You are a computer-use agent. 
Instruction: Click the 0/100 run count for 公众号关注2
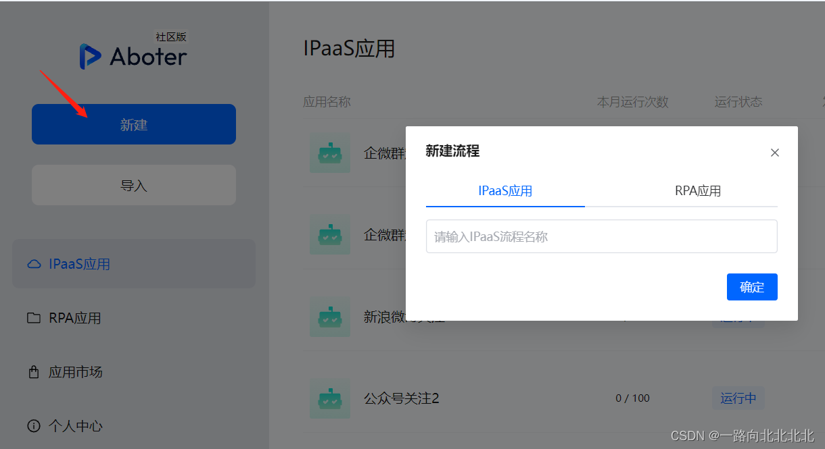(632, 398)
